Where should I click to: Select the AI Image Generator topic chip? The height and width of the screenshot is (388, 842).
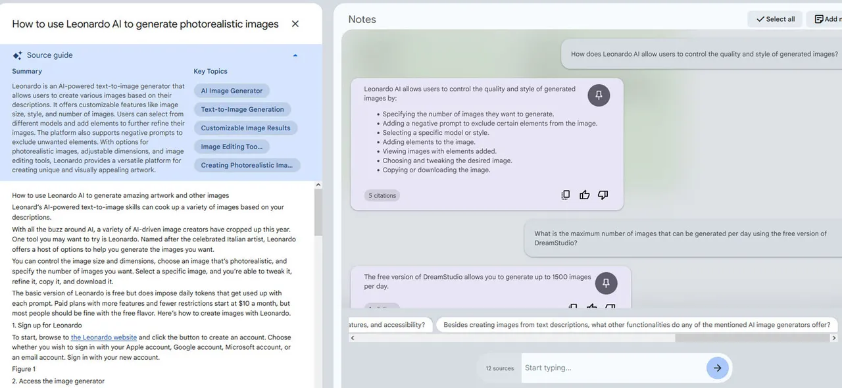[x=232, y=91]
